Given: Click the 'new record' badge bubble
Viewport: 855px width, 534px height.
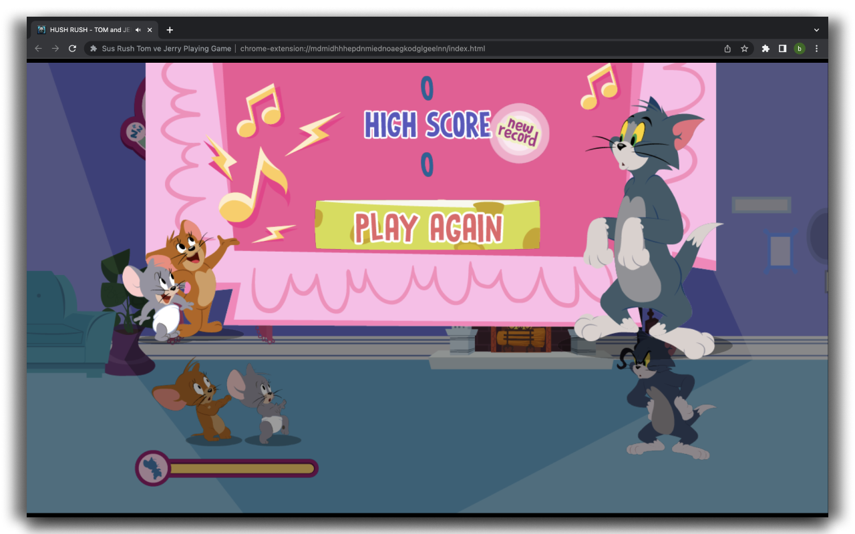Looking at the screenshot, I should 518,131.
